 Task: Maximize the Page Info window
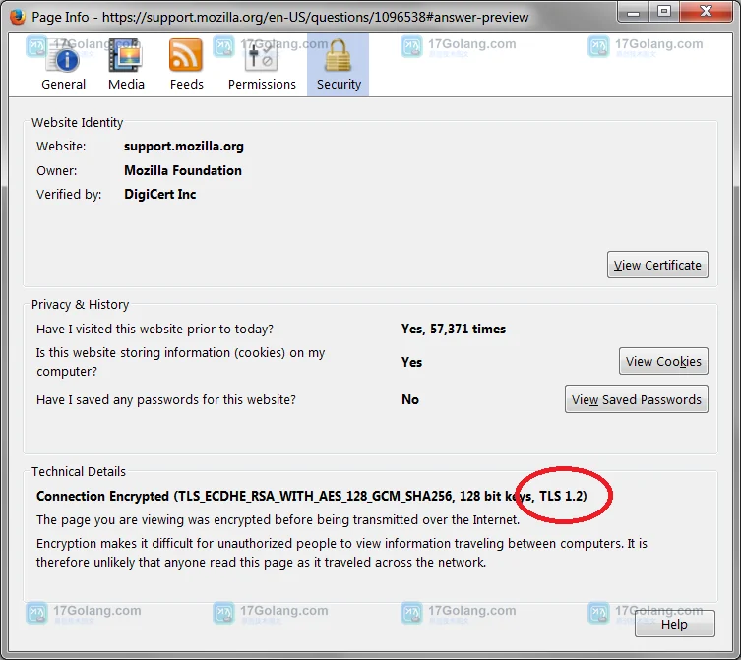click(x=664, y=12)
